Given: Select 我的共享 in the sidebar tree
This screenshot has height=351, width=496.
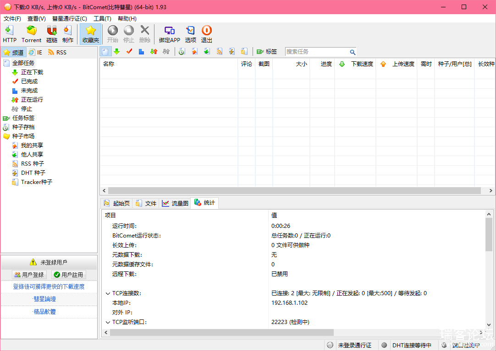Looking at the screenshot, I should [32, 146].
